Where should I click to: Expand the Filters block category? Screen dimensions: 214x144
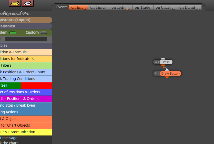(26, 65)
